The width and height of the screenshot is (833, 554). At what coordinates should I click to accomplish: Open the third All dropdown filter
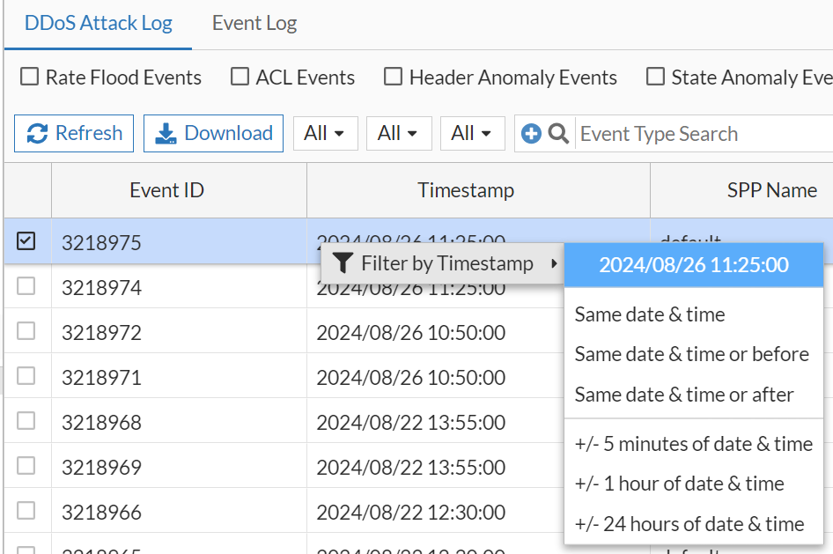pos(473,133)
